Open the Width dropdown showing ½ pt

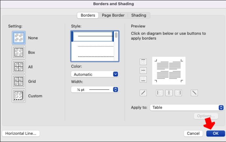pos(95,90)
